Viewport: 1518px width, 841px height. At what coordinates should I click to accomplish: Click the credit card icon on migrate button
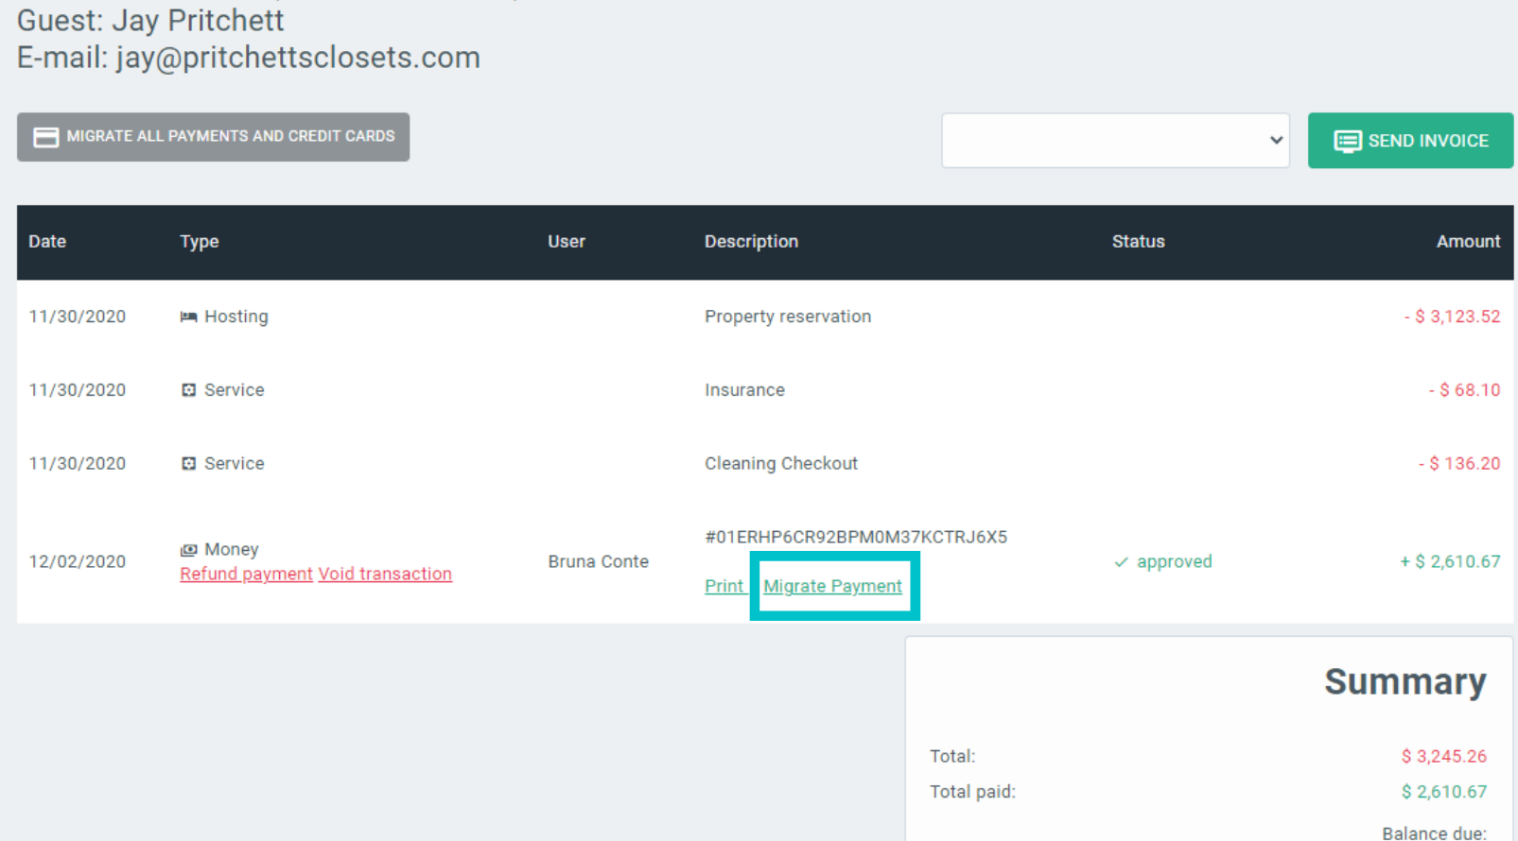point(45,137)
